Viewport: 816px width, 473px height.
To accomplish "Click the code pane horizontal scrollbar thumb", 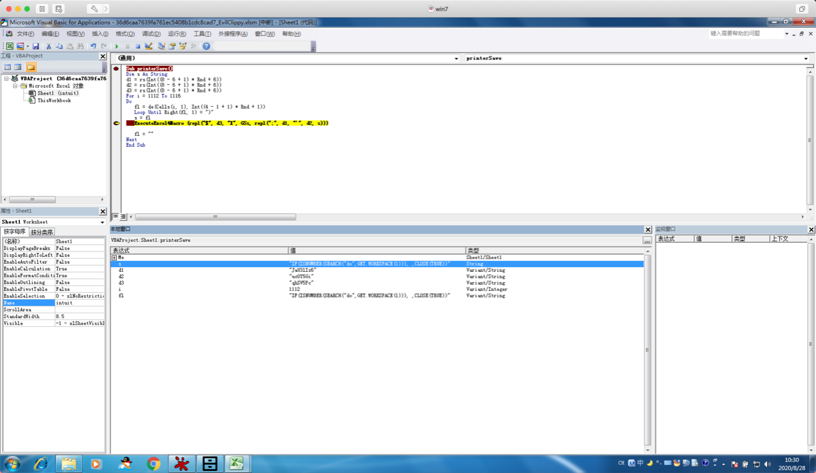I will click(216, 217).
